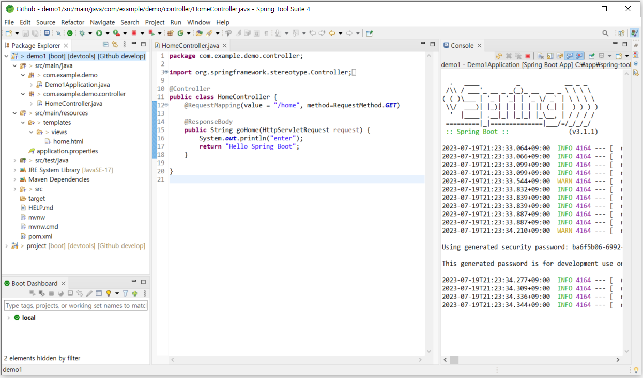Maximize the Console view panel
Screen dimensions: 643x378
pyautogui.click(x=624, y=44)
